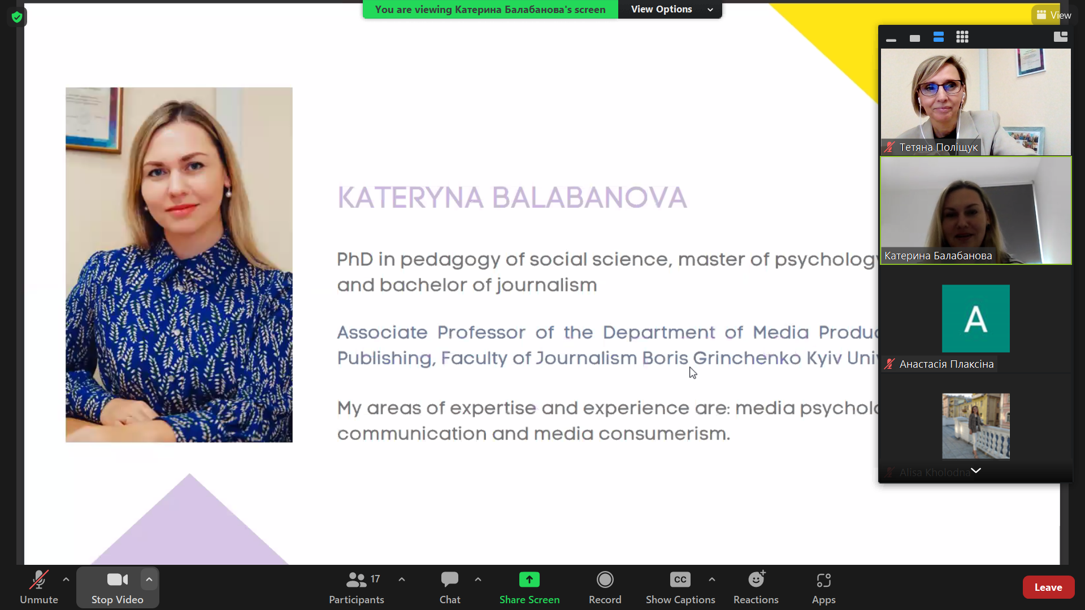Switch video panel to grid view

point(962,37)
